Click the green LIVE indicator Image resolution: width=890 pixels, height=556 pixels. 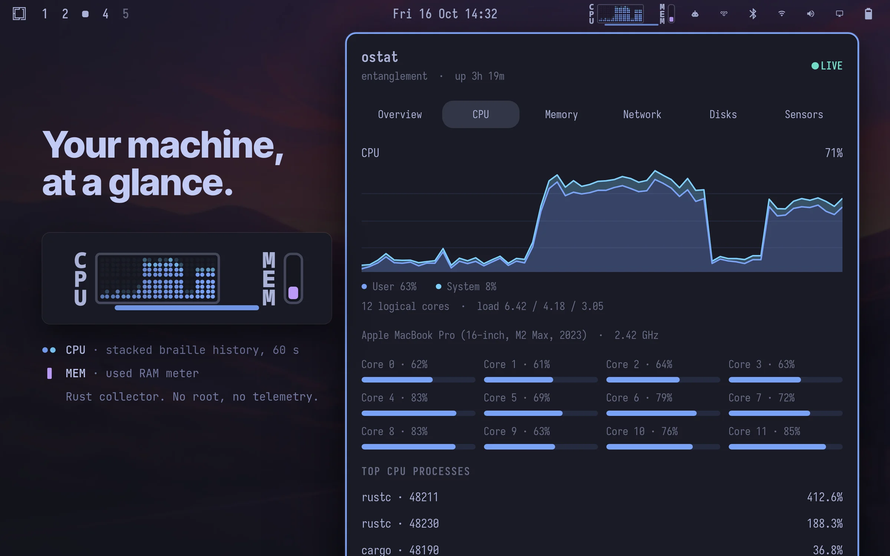point(827,66)
